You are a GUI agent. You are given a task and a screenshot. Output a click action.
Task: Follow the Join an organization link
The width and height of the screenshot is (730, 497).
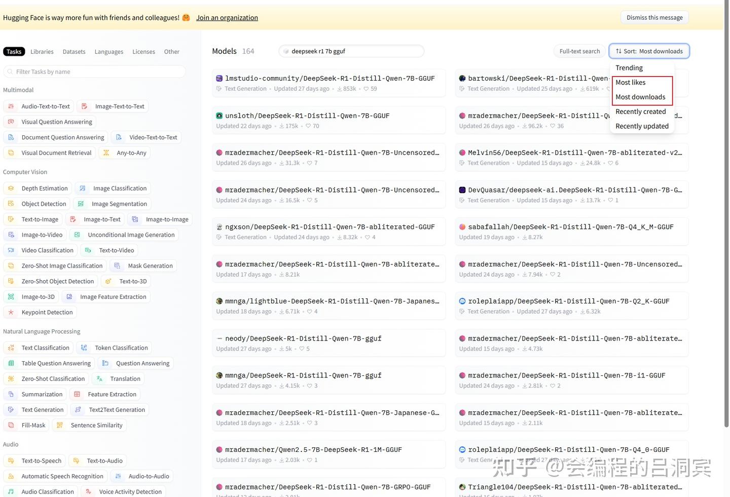[x=227, y=18]
